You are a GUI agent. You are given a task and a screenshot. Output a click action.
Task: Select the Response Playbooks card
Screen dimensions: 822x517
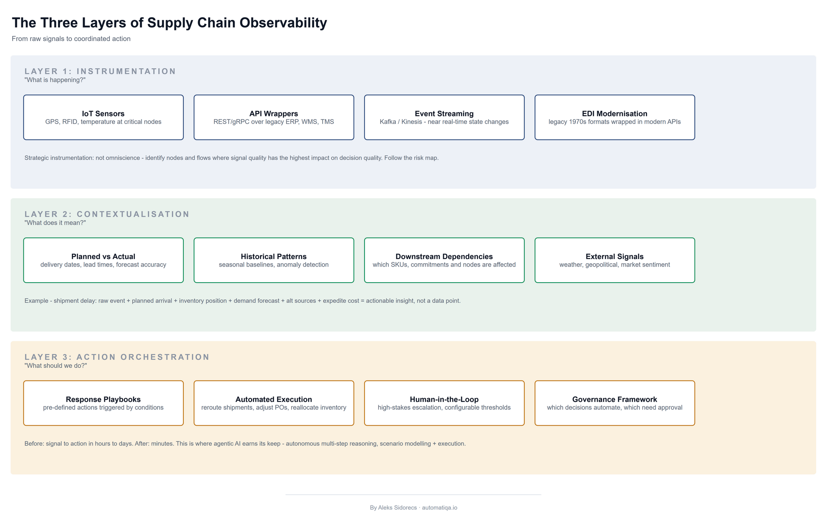pyautogui.click(x=103, y=403)
